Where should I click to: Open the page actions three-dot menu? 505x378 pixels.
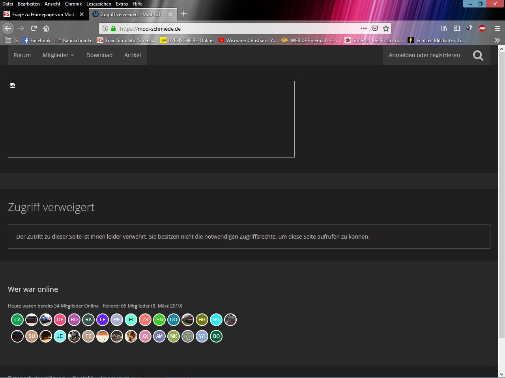tap(364, 28)
